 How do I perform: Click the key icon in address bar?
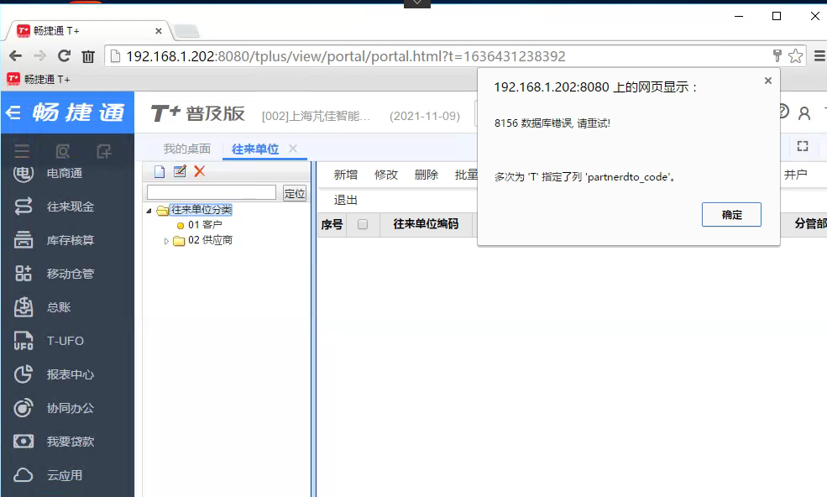point(777,55)
